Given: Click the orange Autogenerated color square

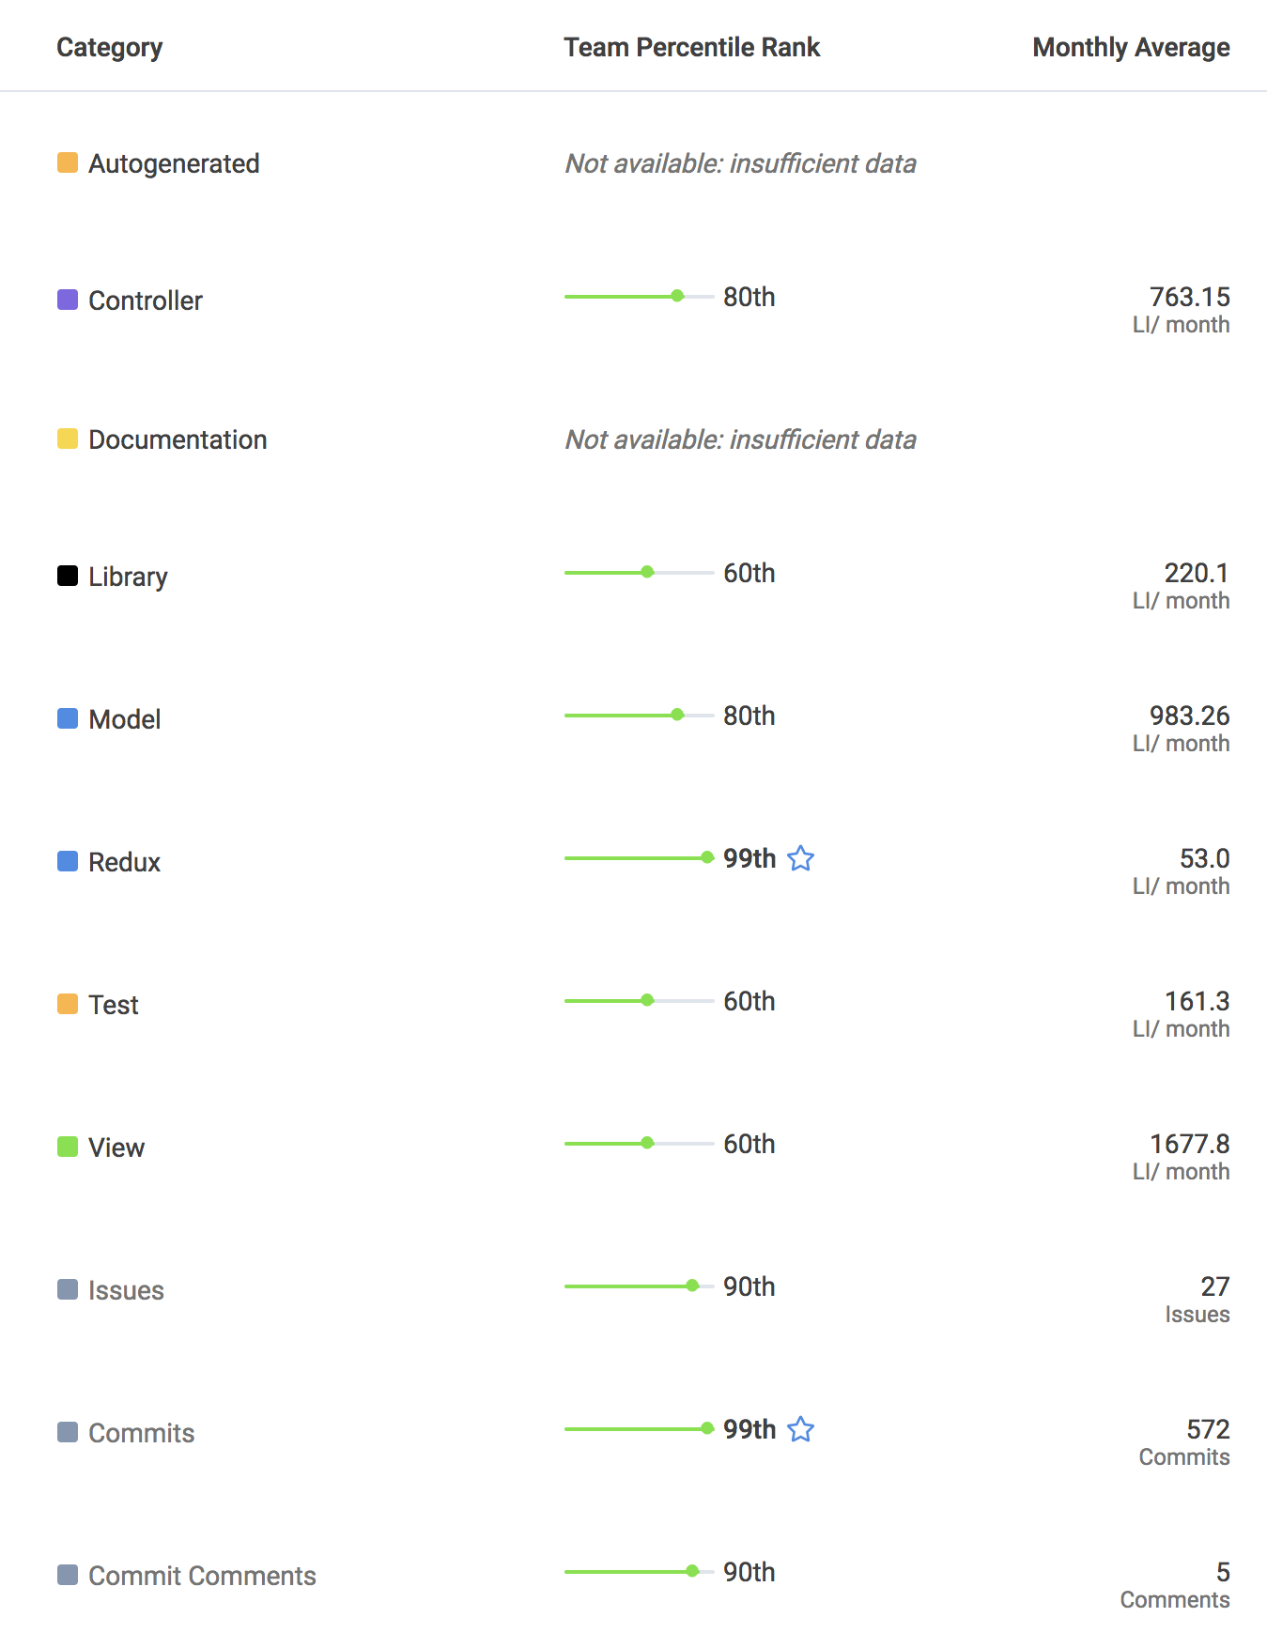Looking at the screenshot, I should [x=68, y=162].
